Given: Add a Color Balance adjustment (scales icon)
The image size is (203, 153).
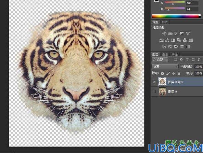Looking at the screenshot, I should (x=167, y=40).
